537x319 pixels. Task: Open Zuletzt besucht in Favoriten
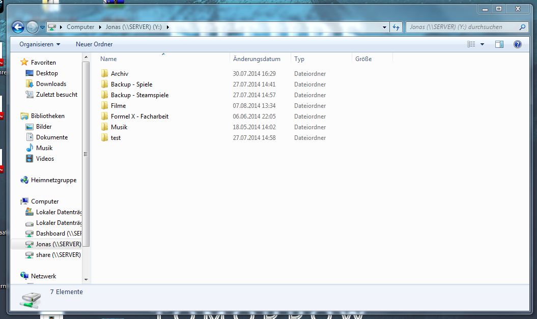[56, 95]
